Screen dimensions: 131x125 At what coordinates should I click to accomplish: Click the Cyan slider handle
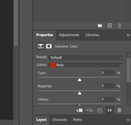point(79,80)
